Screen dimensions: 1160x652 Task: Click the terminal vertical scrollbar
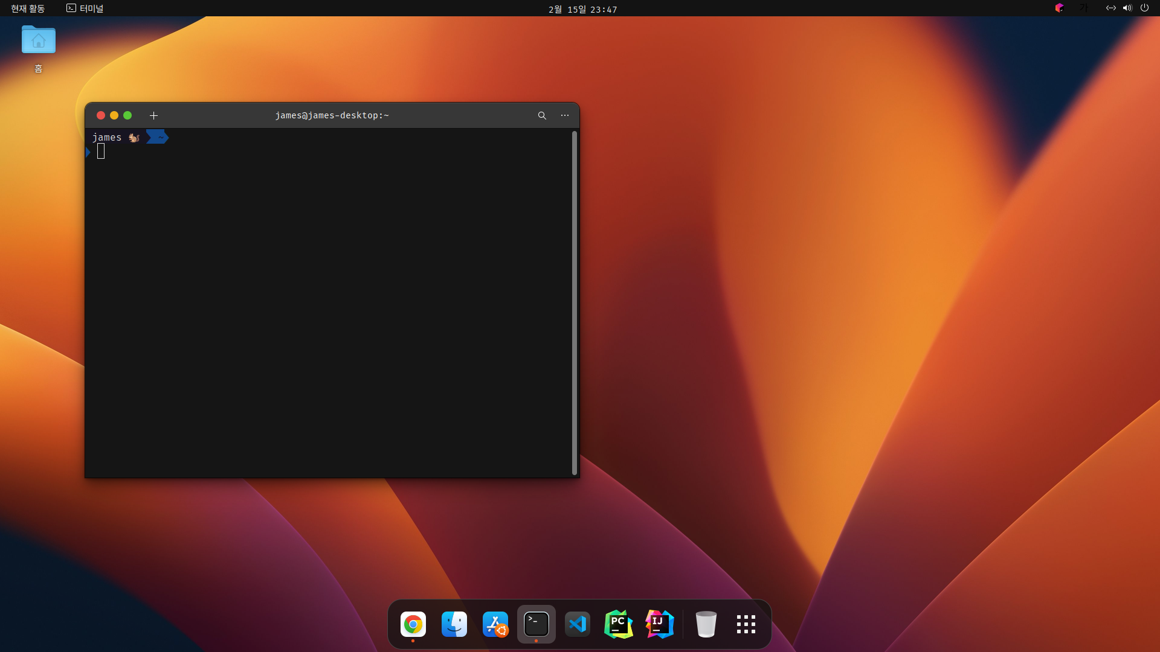tap(574, 303)
